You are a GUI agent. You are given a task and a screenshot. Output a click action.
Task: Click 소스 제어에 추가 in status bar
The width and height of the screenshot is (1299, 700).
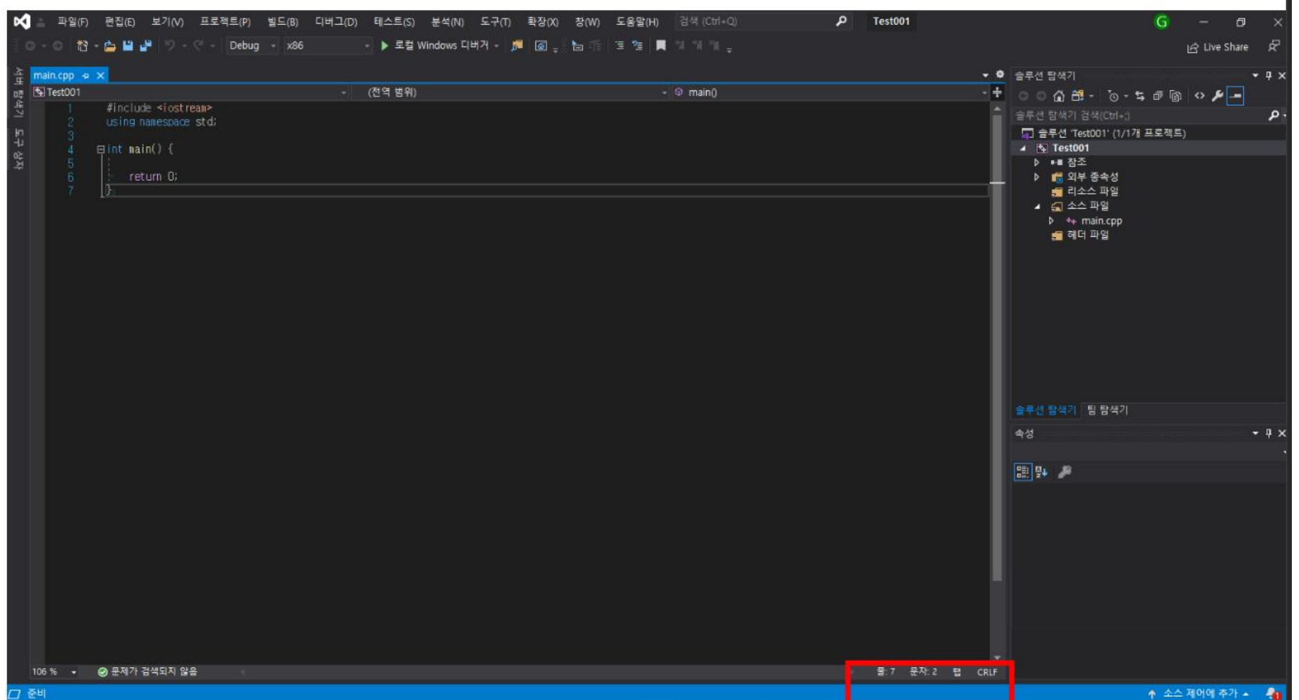tap(1199, 694)
